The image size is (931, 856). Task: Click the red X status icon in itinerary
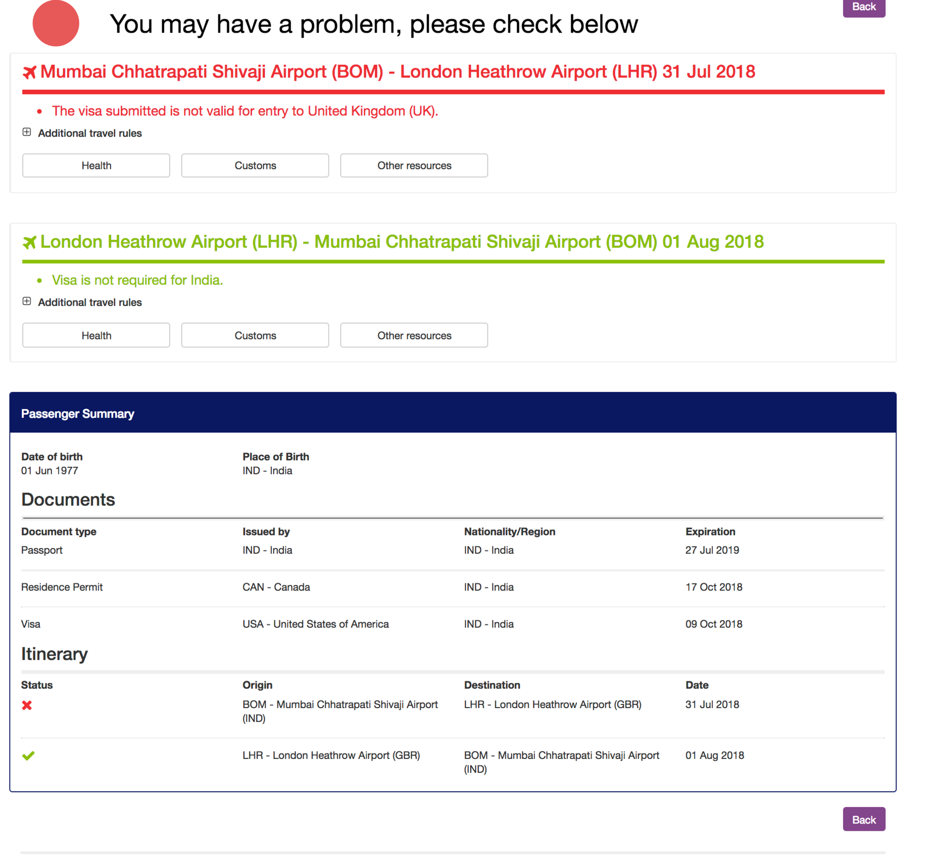[x=27, y=705]
